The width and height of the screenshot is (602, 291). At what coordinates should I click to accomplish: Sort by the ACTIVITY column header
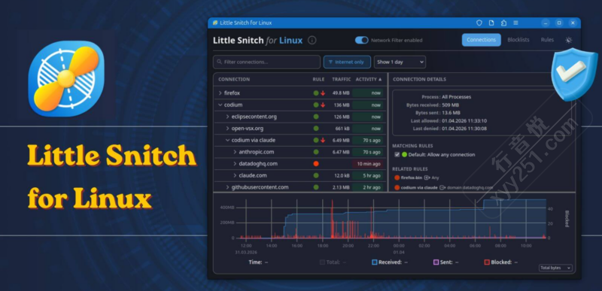369,80
